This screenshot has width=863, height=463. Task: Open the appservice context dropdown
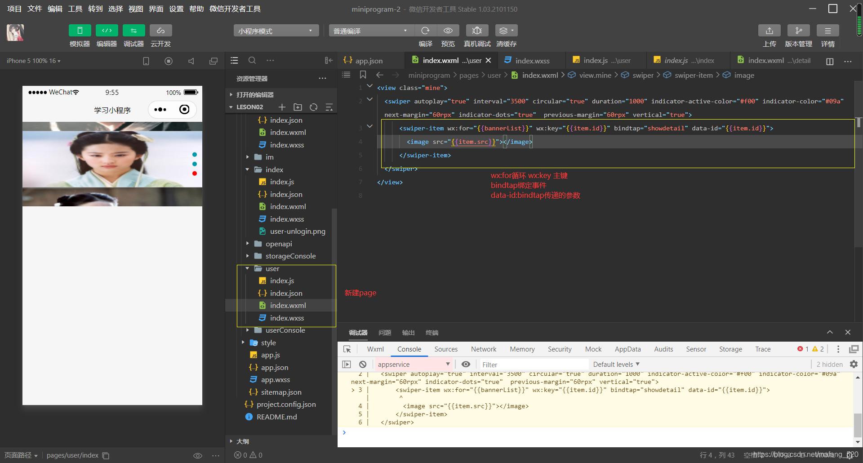tap(414, 364)
